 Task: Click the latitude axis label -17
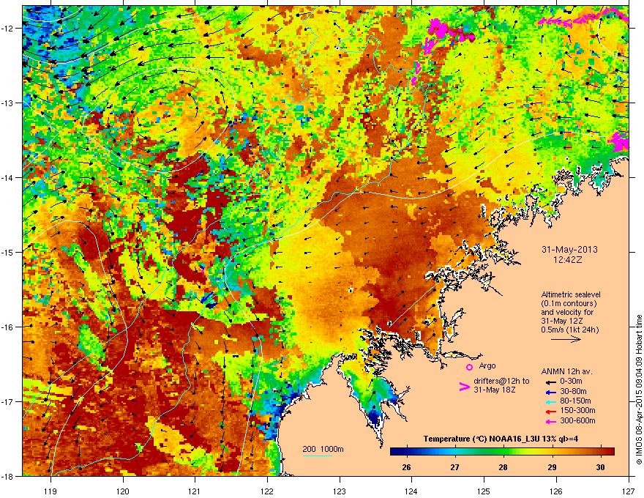click(8, 401)
